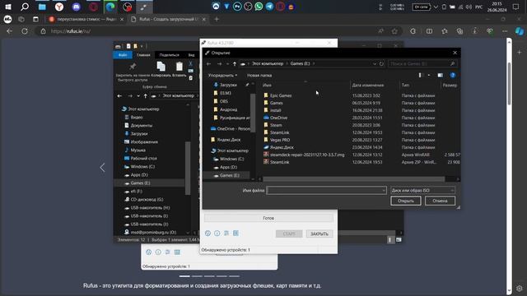Switch to the Вид ribbon tab
Screen dimensions: 527x296
pyautogui.click(x=191, y=55)
